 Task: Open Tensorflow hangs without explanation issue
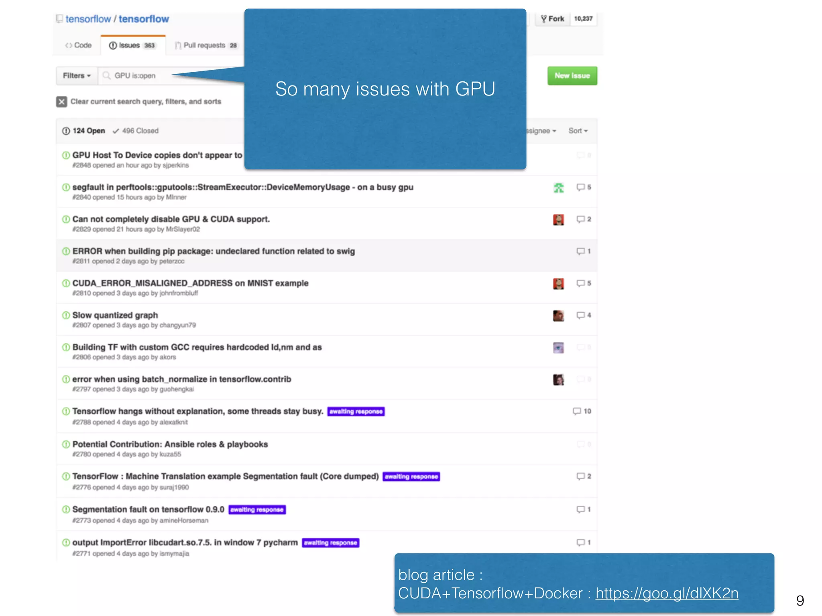coord(198,411)
